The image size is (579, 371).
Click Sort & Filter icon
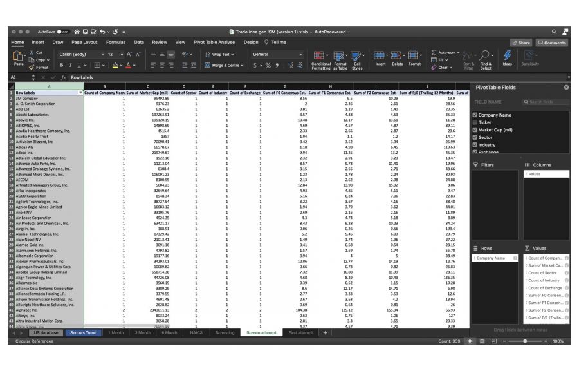[467, 56]
